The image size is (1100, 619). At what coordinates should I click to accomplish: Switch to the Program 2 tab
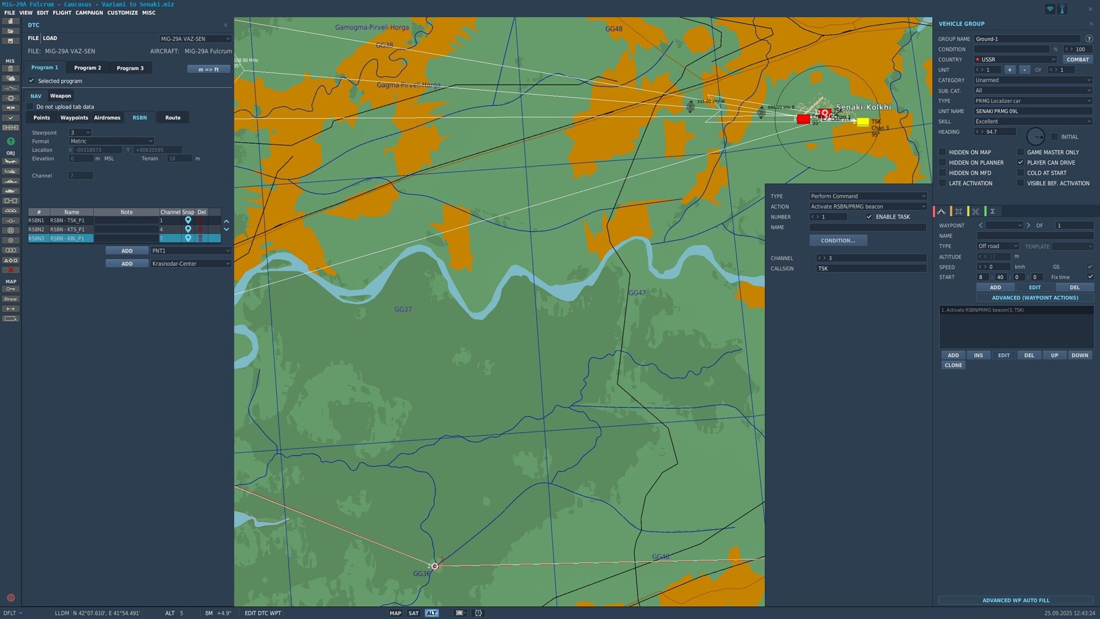click(x=88, y=68)
